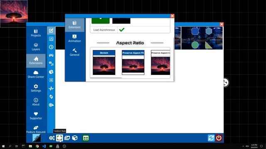The image size is (266, 149).
Task: Switch to the Animation tab in the dialog
Action: (x=75, y=38)
